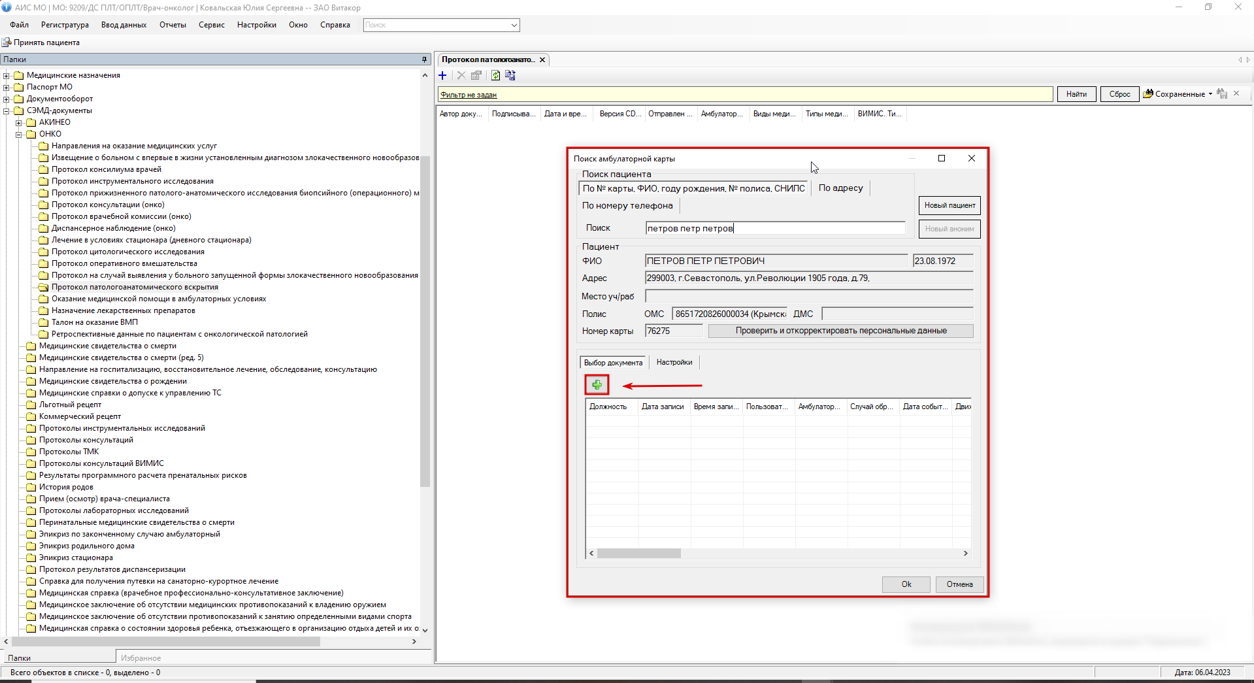
Task: Open the Сохраненные filters dropdown
Action: click(1210, 94)
